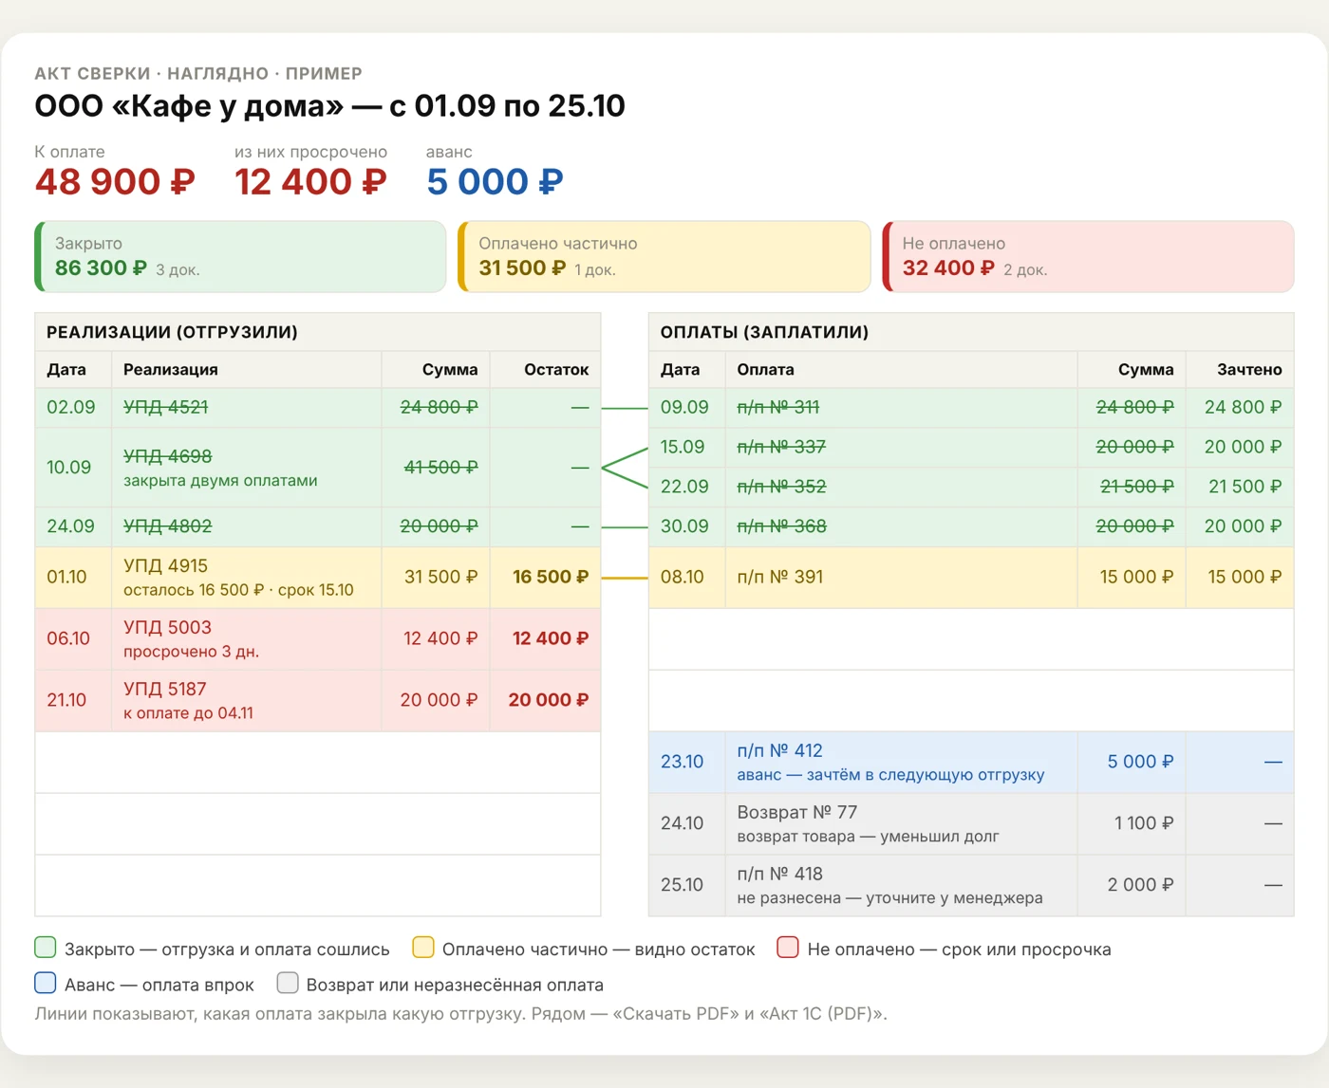Click the overdue amount 12 400 ₽ total
Viewport: 1329px width, 1088px height.
310,181
